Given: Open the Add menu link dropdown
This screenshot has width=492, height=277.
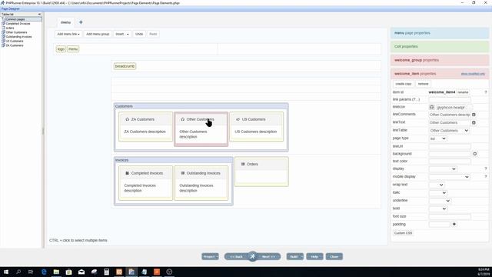Looking at the screenshot, I should pos(68,34).
